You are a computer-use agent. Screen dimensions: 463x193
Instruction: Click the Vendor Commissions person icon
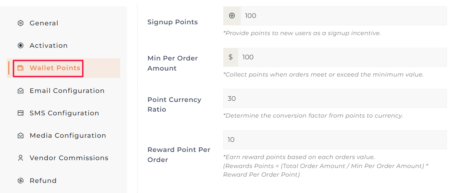coord(21,158)
